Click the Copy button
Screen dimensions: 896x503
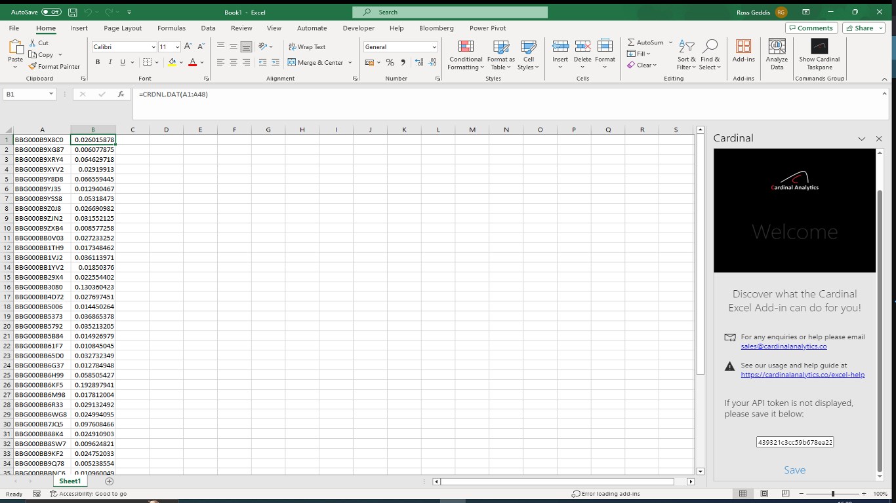[41, 54]
